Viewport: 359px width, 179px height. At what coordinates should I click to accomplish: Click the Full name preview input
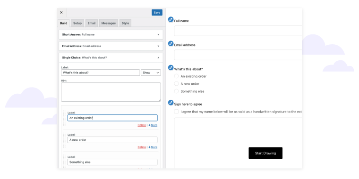(x=238, y=31)
